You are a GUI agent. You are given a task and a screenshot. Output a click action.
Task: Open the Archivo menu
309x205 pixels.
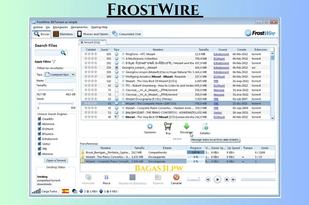tap(38, 27)
